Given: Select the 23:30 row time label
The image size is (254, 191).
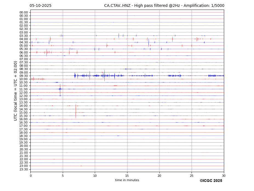Looking at the screenshot, I should point(24,169).
